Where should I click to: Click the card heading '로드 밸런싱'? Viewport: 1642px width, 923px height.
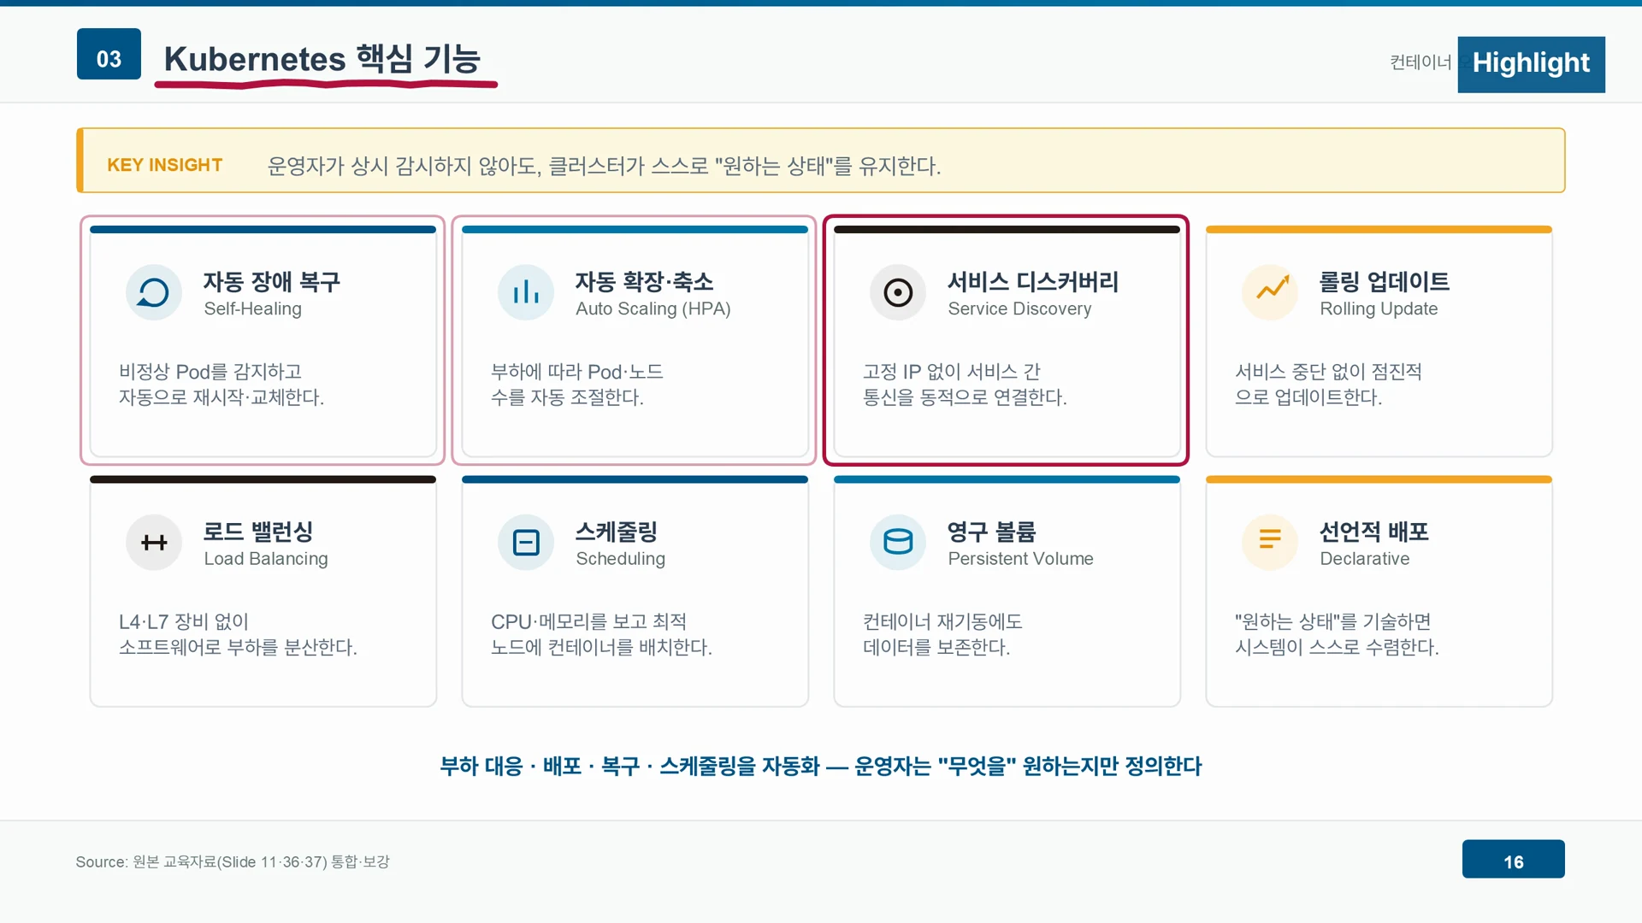(258, 531)
